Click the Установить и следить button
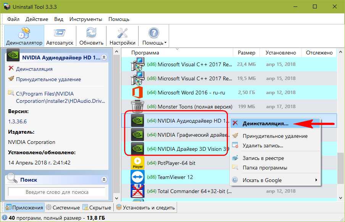This screenshot has width=345, height=222. pyautogui.click(x=145, y=208)
